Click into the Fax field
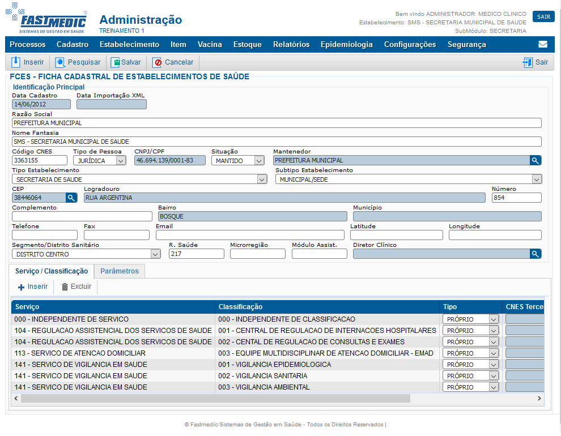The image size is (561, 436). [117, 235]
